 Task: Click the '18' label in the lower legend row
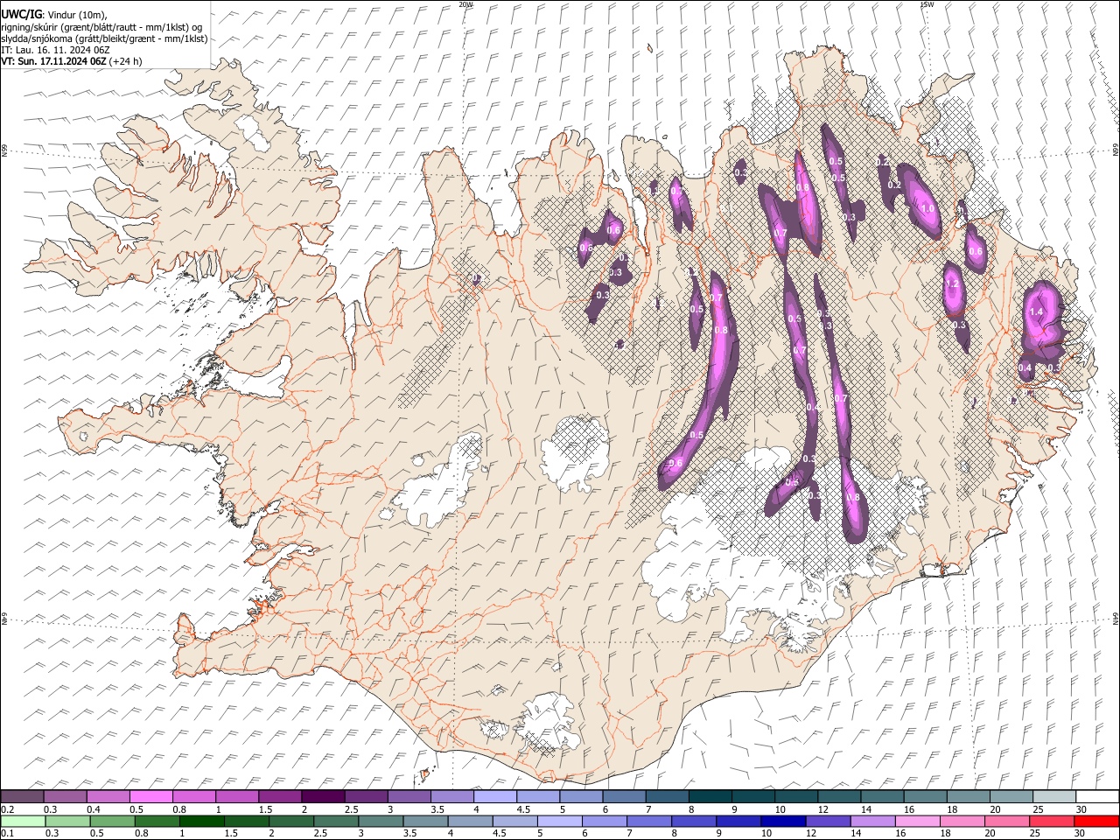coord(945,834)
